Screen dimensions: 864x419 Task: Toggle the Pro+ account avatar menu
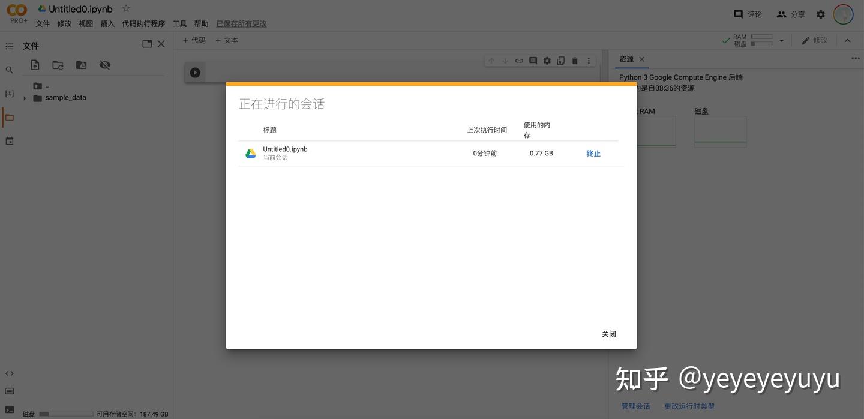coord(842,13)
